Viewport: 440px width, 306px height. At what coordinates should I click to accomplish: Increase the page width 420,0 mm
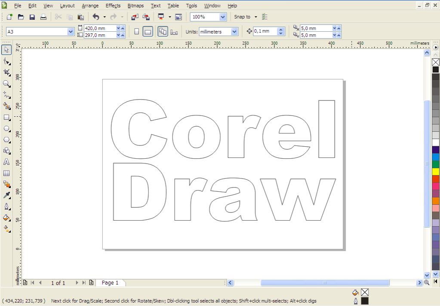(x=123, y=28)
